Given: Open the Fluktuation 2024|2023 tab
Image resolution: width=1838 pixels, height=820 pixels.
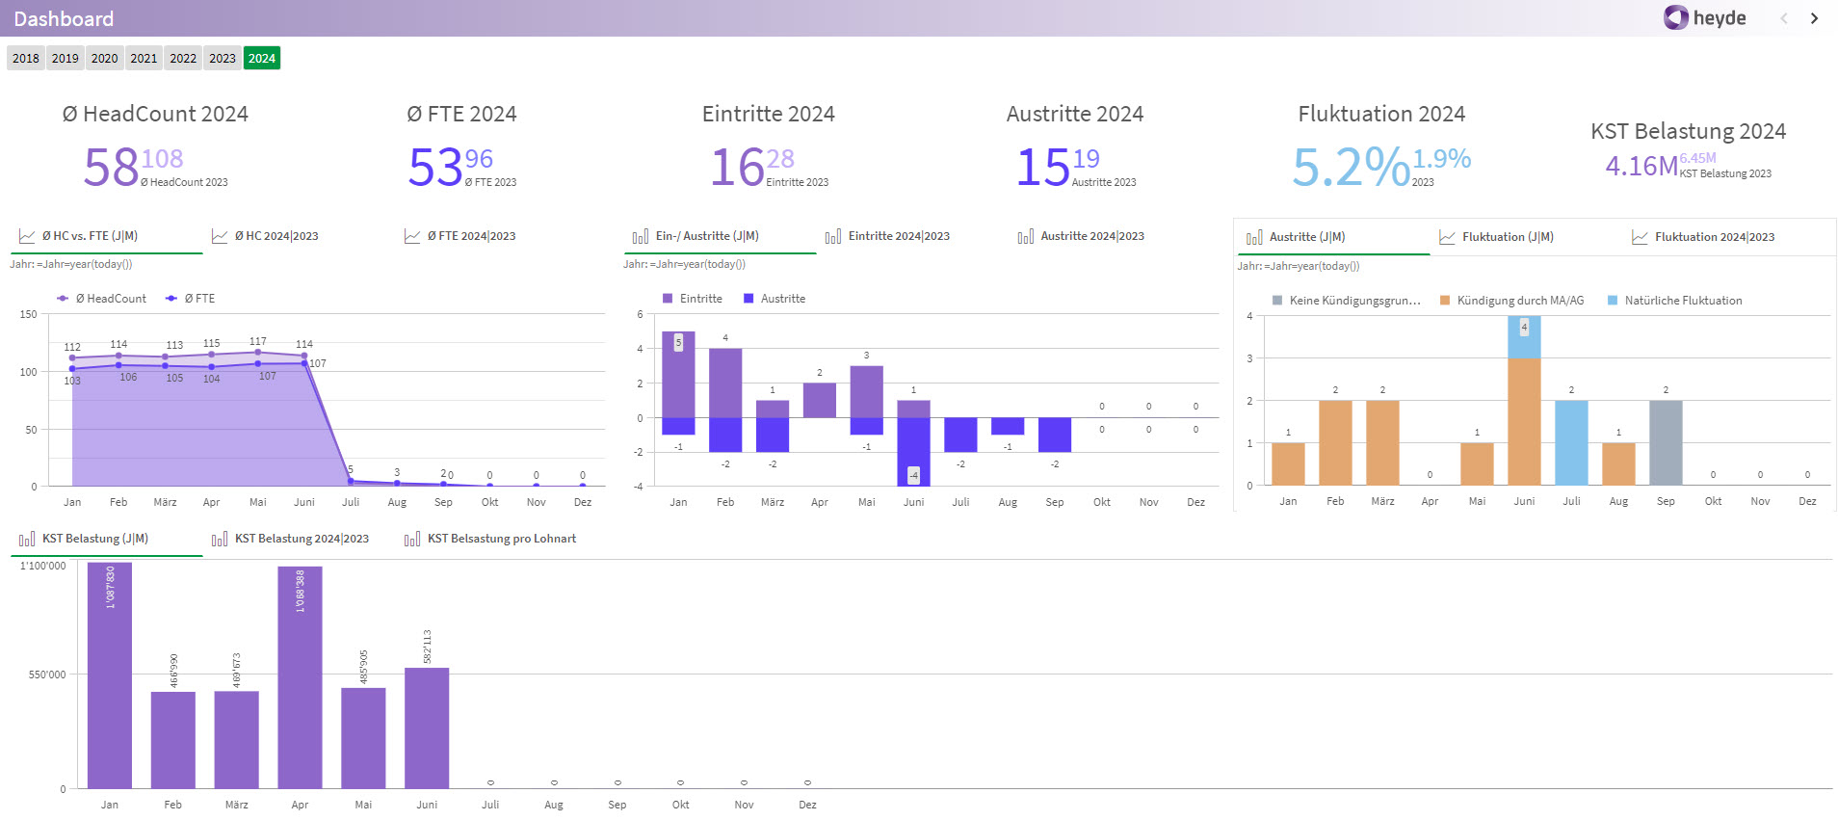Looking at the screenshot, I should point(1714,237).
